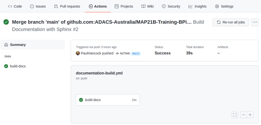Open the Insights tab
261x125 pixels.
click(x=198, y=6)
